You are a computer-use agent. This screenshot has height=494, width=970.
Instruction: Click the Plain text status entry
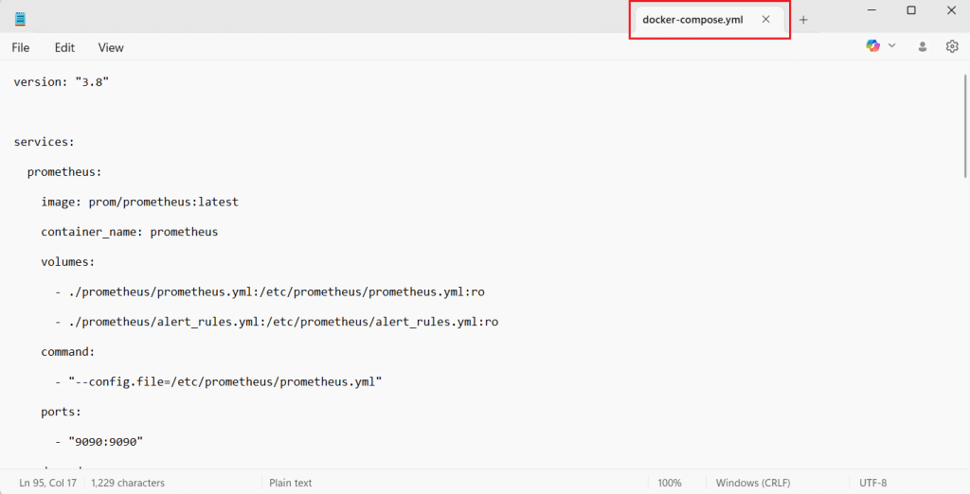coord(291,483)
